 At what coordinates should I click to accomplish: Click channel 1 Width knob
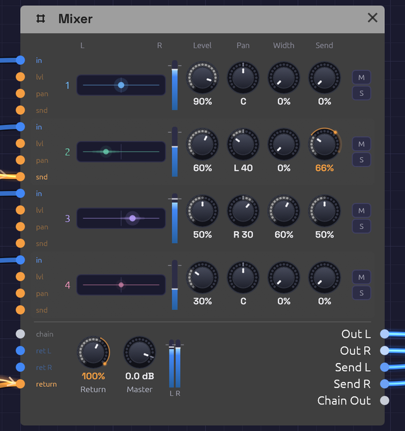[284, 78]
